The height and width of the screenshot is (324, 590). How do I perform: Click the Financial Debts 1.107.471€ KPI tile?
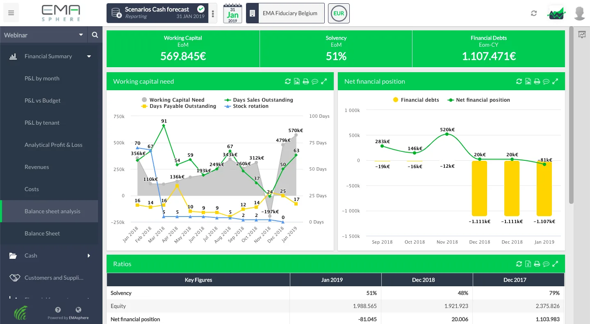pos(489,49)
